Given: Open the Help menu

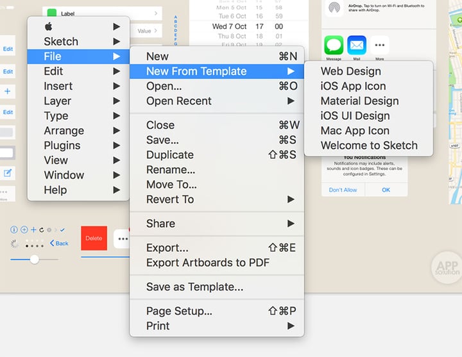Looking at the screenshot, I should [78, 190].
